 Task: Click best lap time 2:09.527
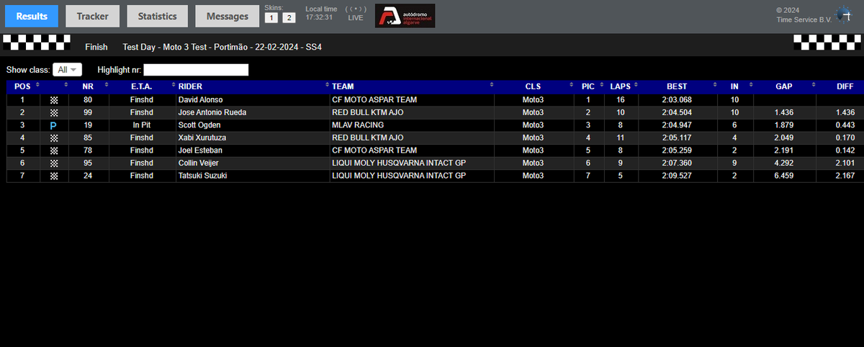676,176
